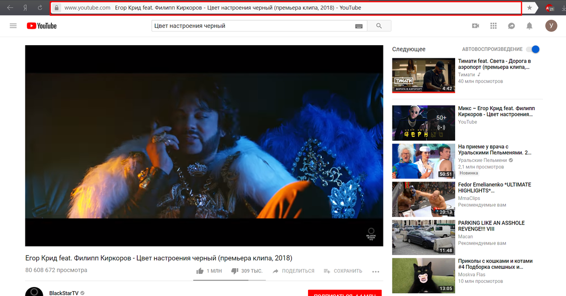Screen dimensions: 566x296
Task: Click the Следующее heading
Action: tap(409, 49)
